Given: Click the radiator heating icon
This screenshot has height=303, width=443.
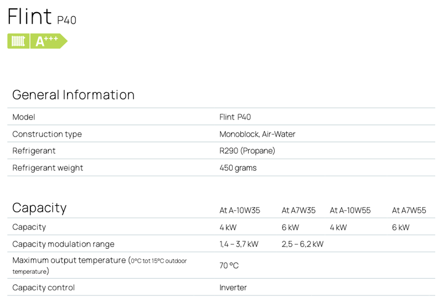Looking at the screenshot, I should (18, 41).
